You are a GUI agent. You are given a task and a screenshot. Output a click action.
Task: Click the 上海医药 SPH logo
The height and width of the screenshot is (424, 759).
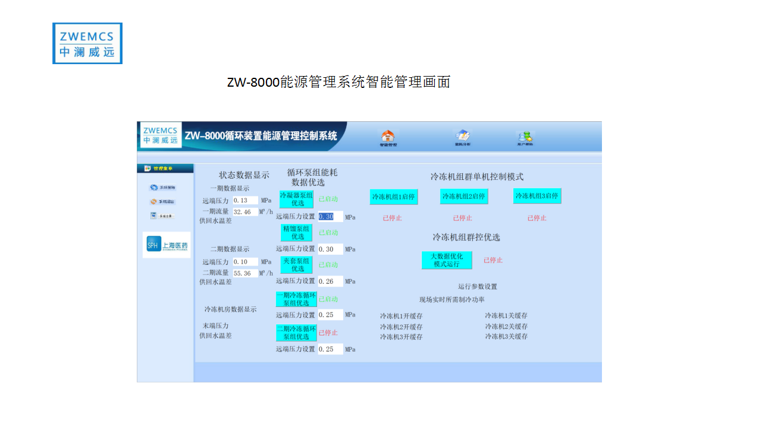coord(167,246)
